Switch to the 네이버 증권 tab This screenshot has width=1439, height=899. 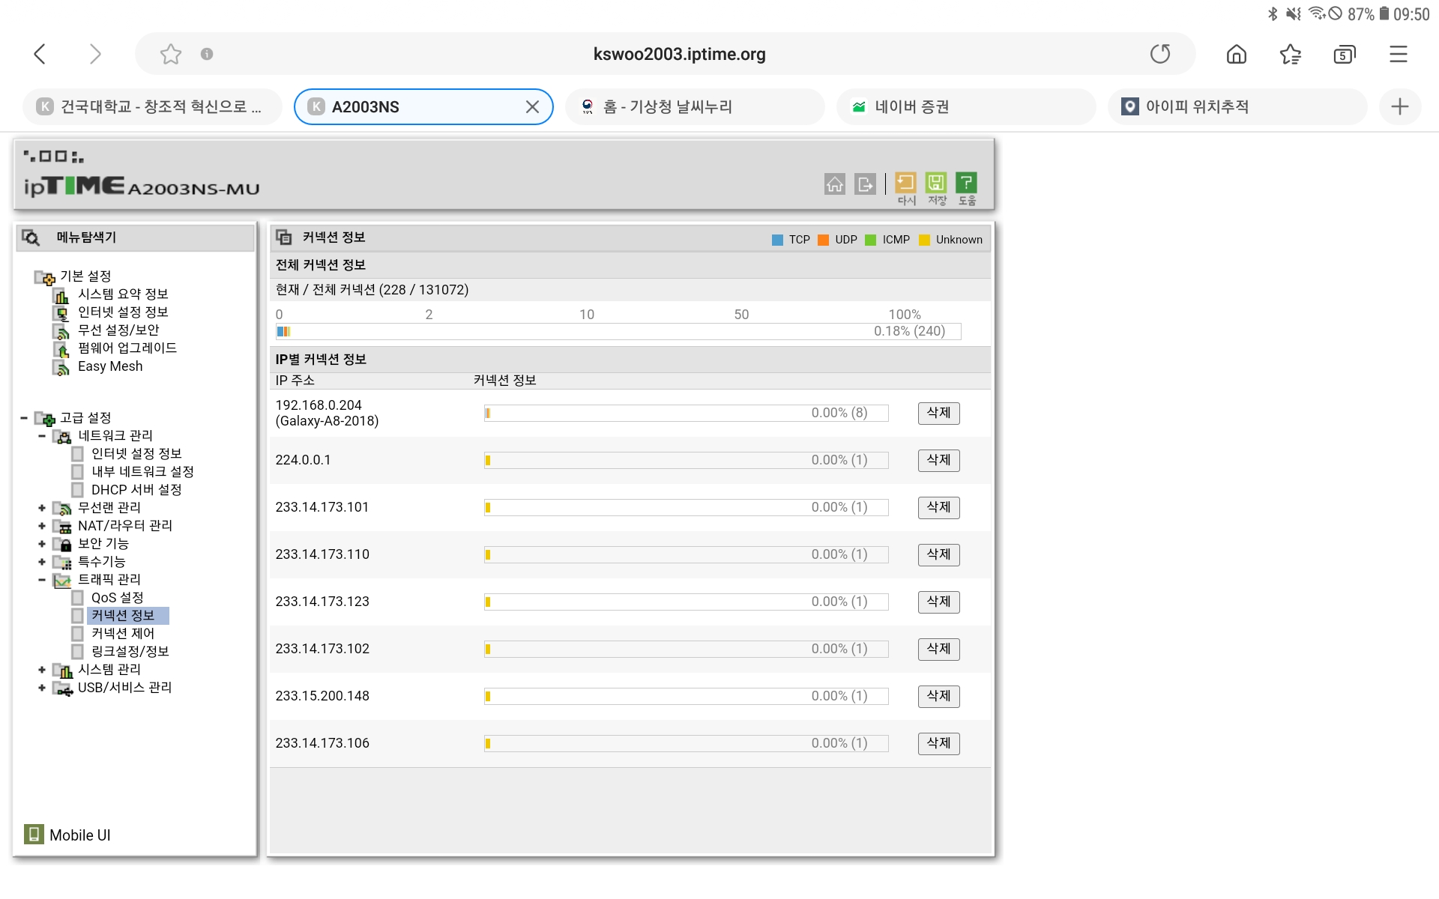tap(965, 106)
